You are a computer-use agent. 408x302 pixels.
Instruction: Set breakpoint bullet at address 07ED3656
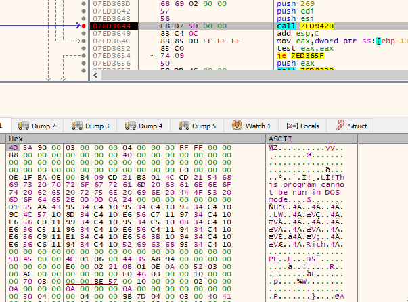83,63
